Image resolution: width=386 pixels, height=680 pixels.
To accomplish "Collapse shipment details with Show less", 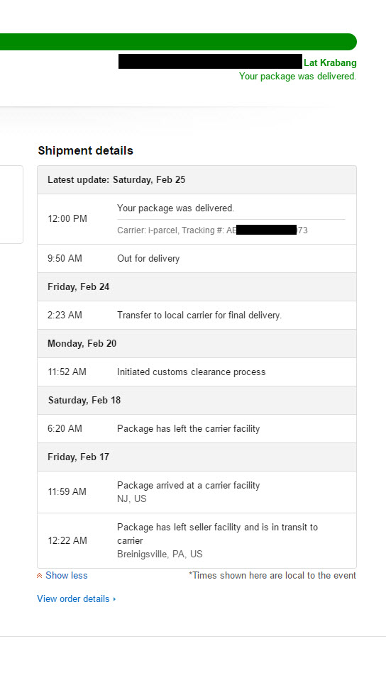I will coord(67,576).
